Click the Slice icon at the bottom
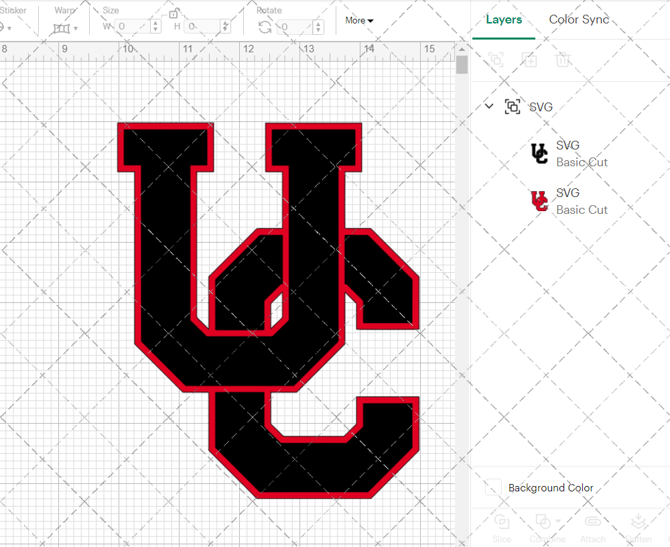Image resolution: width=670 pixels, height=547 pixels. coord(502,522)
